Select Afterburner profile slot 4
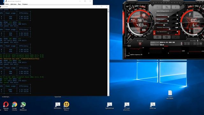The image size is (204, 115). [x=195, y=44]
